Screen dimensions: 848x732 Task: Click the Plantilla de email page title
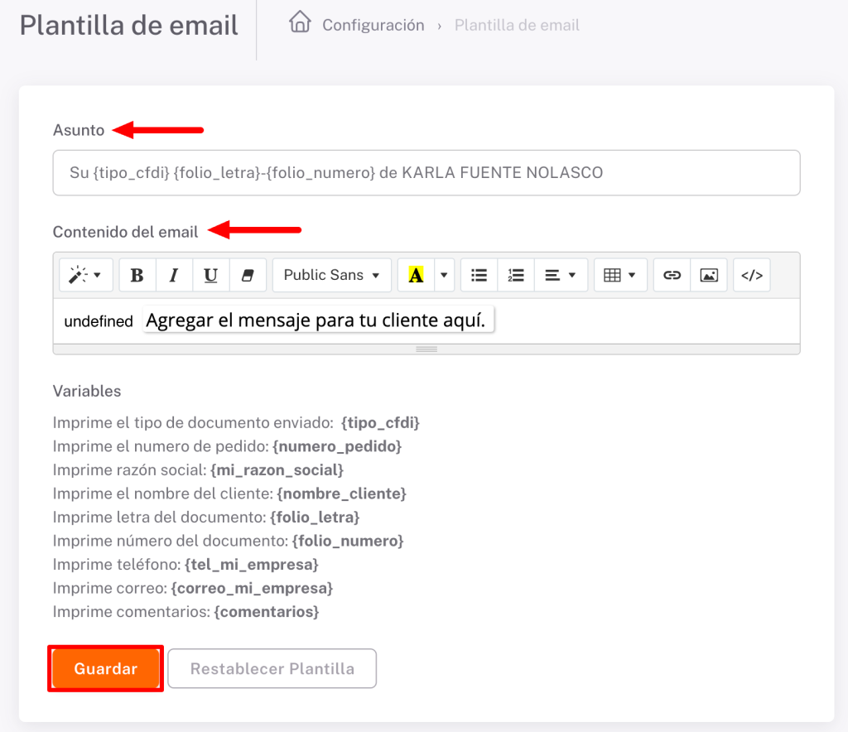click(x=128, y=26)
